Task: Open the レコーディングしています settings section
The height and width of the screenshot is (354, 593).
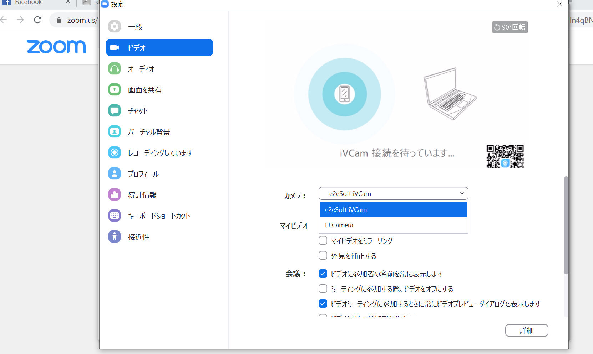Action: point(159,152)
